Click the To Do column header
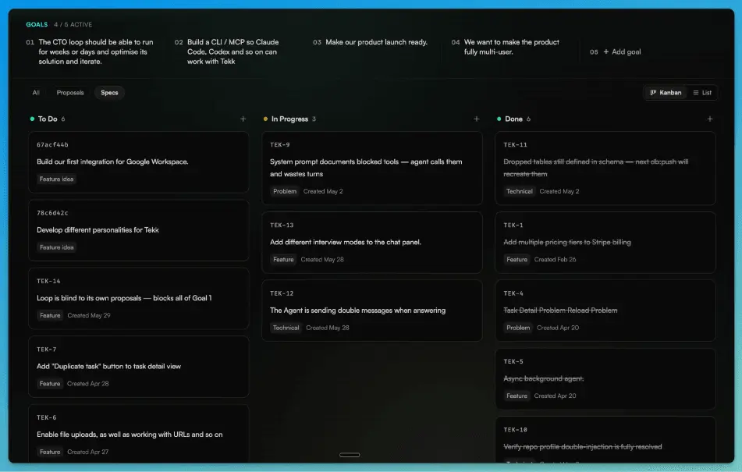This screenshot has height=472, width=742. click(x=48, y=119)
